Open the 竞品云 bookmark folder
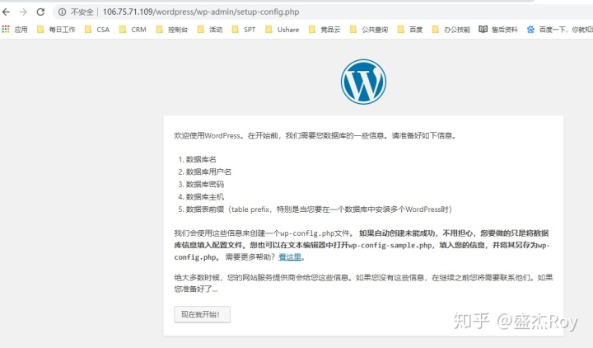593x348 pixels. 325,30
